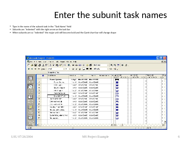Click the Power System summary Gantt bar

117,80
